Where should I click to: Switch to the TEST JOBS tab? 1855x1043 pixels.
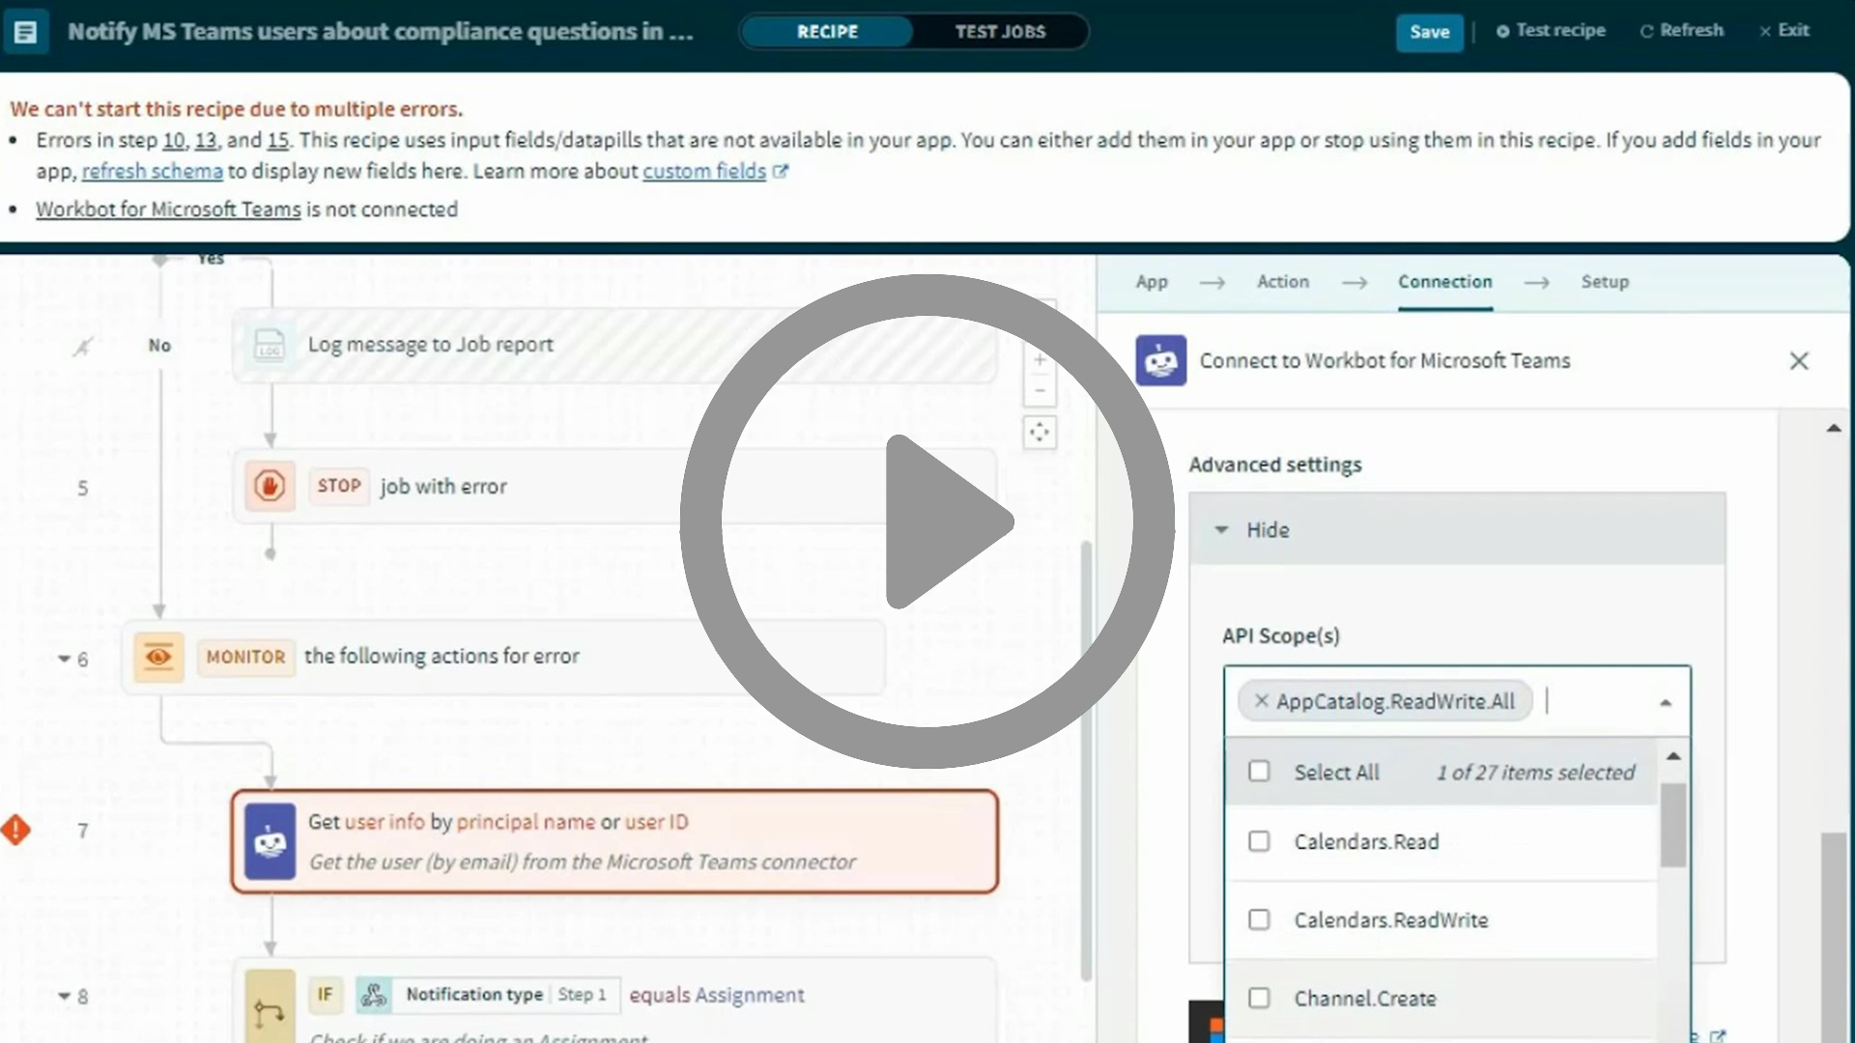click(1000, 31)
